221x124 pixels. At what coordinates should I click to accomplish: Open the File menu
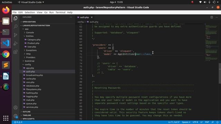[15, 12]
